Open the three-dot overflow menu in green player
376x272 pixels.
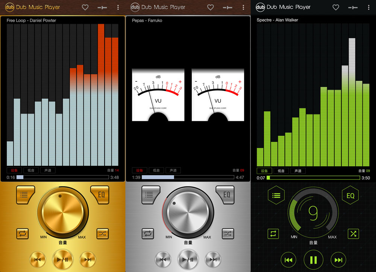tap(368, 8)
